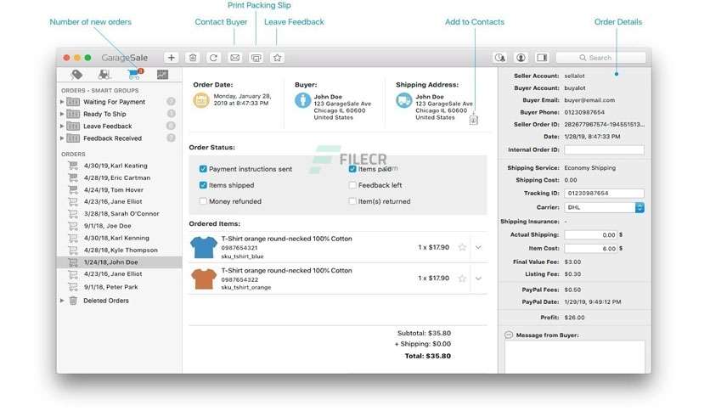This screenshot has height=411, width=710.
Task: Expand the sku_tshirt_blue item chevron
Action: (478, 247)
